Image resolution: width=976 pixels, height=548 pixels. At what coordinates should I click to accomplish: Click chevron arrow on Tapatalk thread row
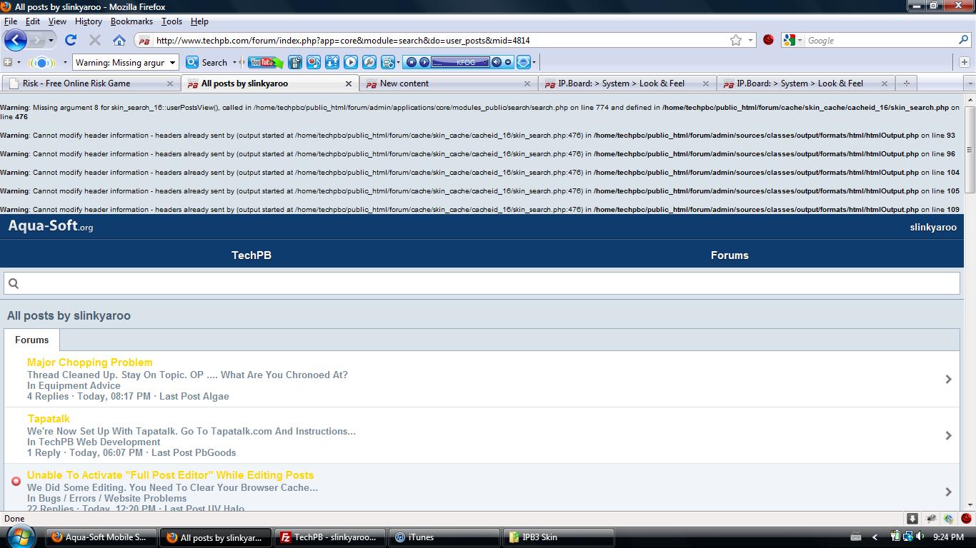point(948,435)
